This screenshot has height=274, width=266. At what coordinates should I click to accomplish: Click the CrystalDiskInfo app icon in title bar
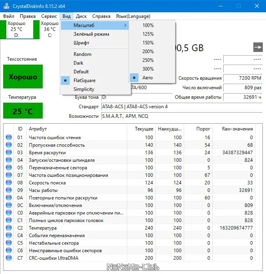(x=6, y=6)
